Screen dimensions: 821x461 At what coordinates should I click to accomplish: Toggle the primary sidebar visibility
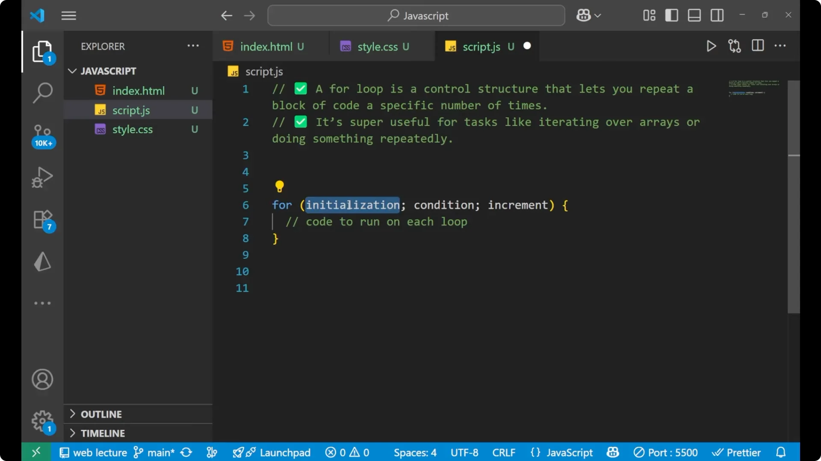[671, 15]
